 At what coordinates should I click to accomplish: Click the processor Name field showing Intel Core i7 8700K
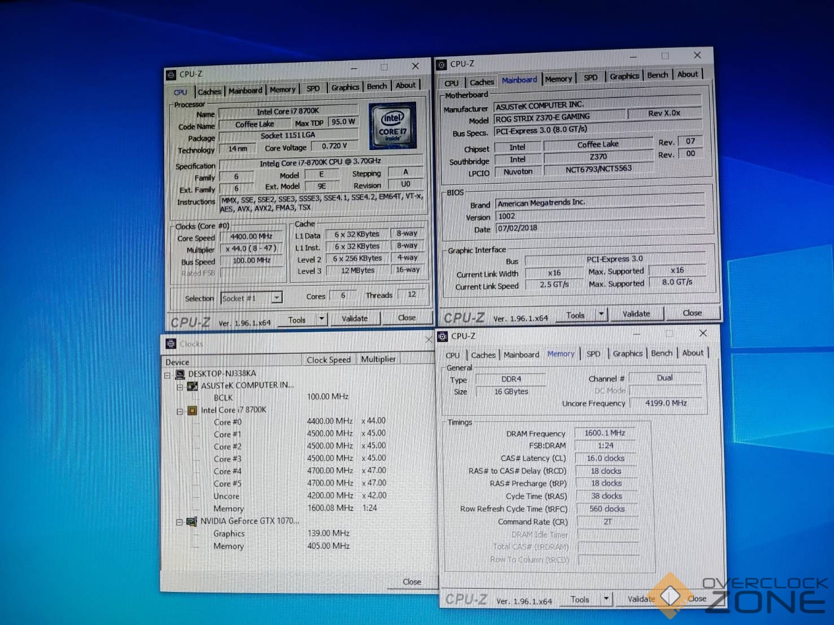pyautogui.click(x=288, y=111)
